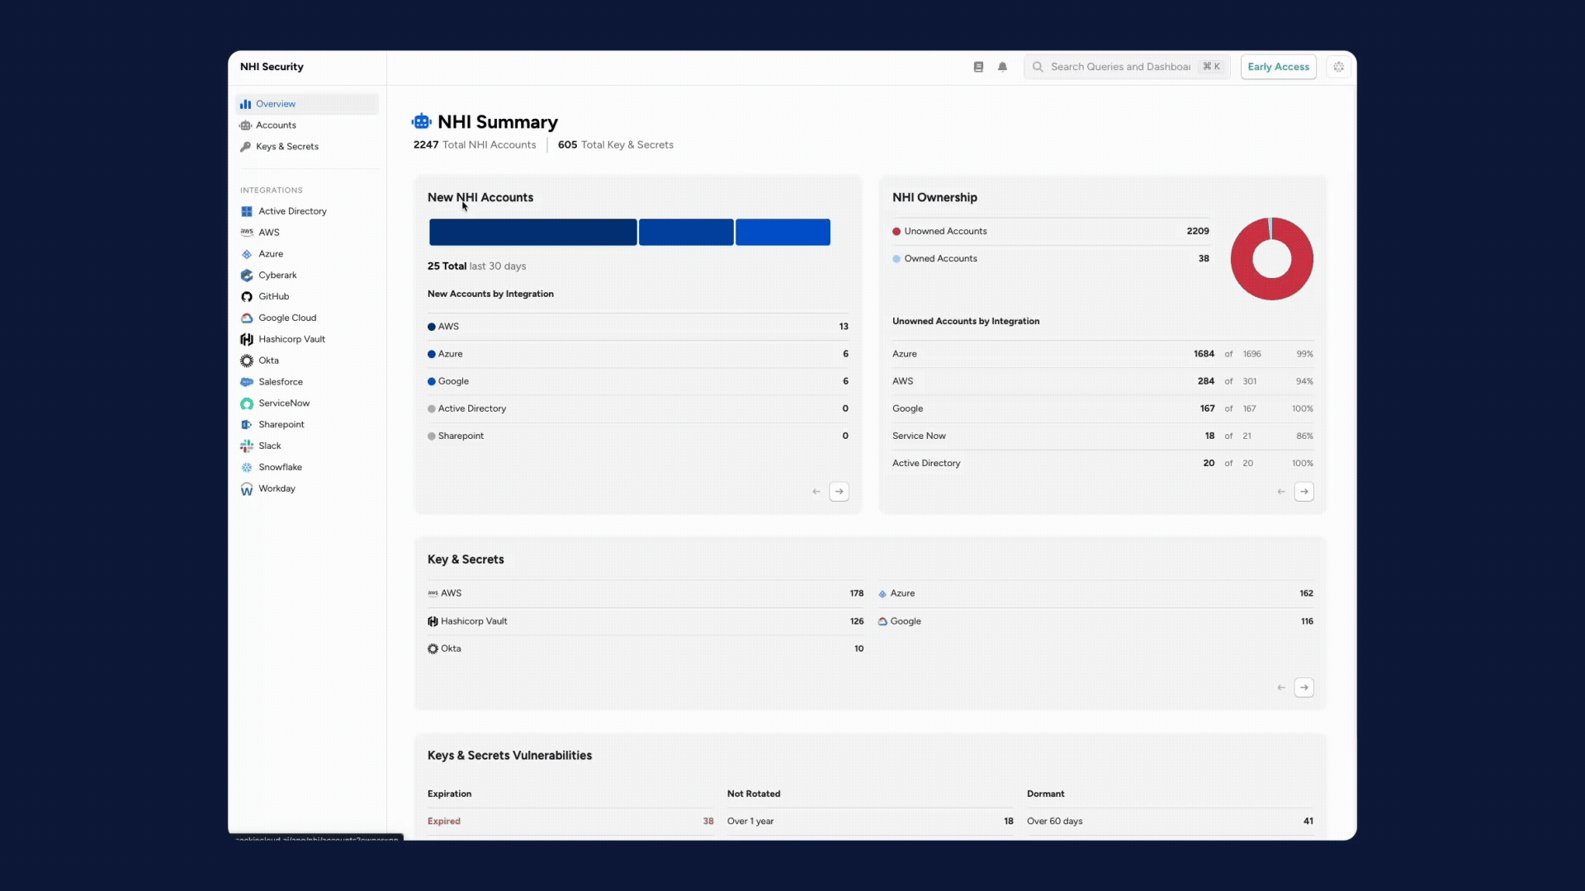This screenshot has width=1585, height=891.
Task: Select Overview in the sidebar
Action: 275,104
